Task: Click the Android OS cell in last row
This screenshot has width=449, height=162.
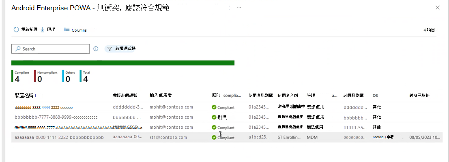Action: click(383, 137)
